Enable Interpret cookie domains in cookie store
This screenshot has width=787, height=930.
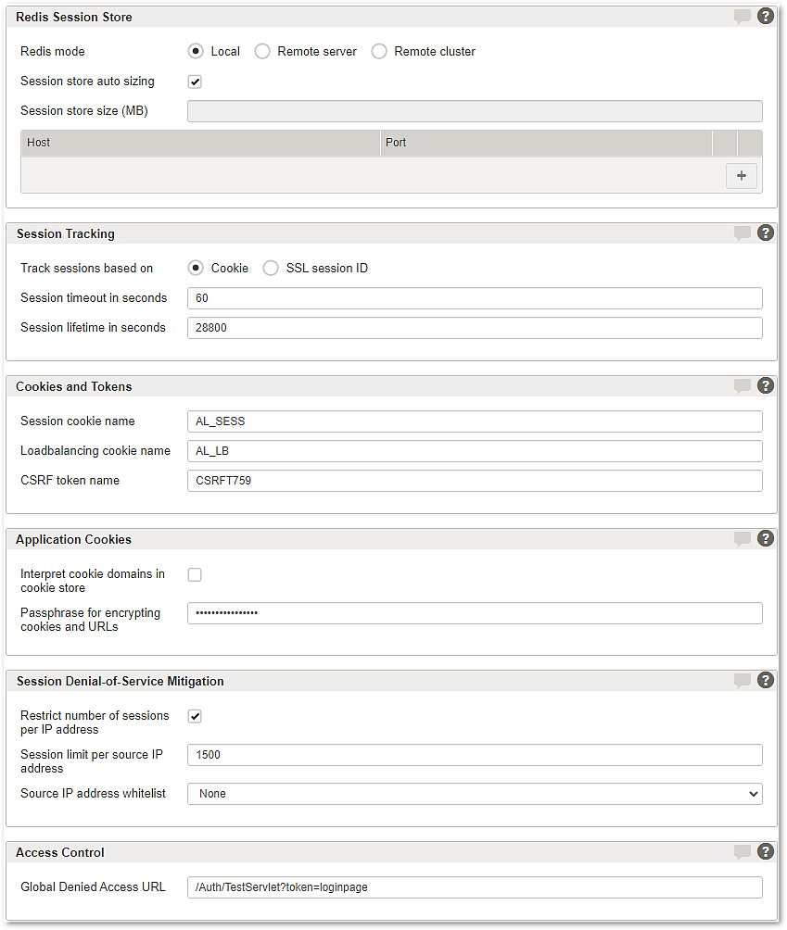pyautogui.click(x=195, y=574)
